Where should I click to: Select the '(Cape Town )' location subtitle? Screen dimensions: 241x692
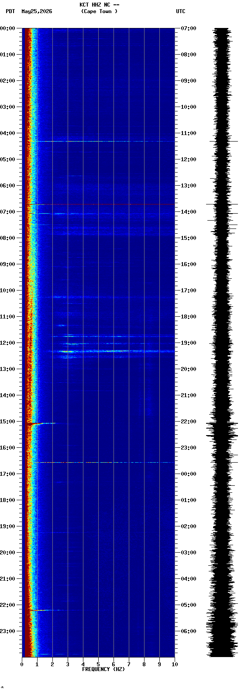[x=100, y=11]
